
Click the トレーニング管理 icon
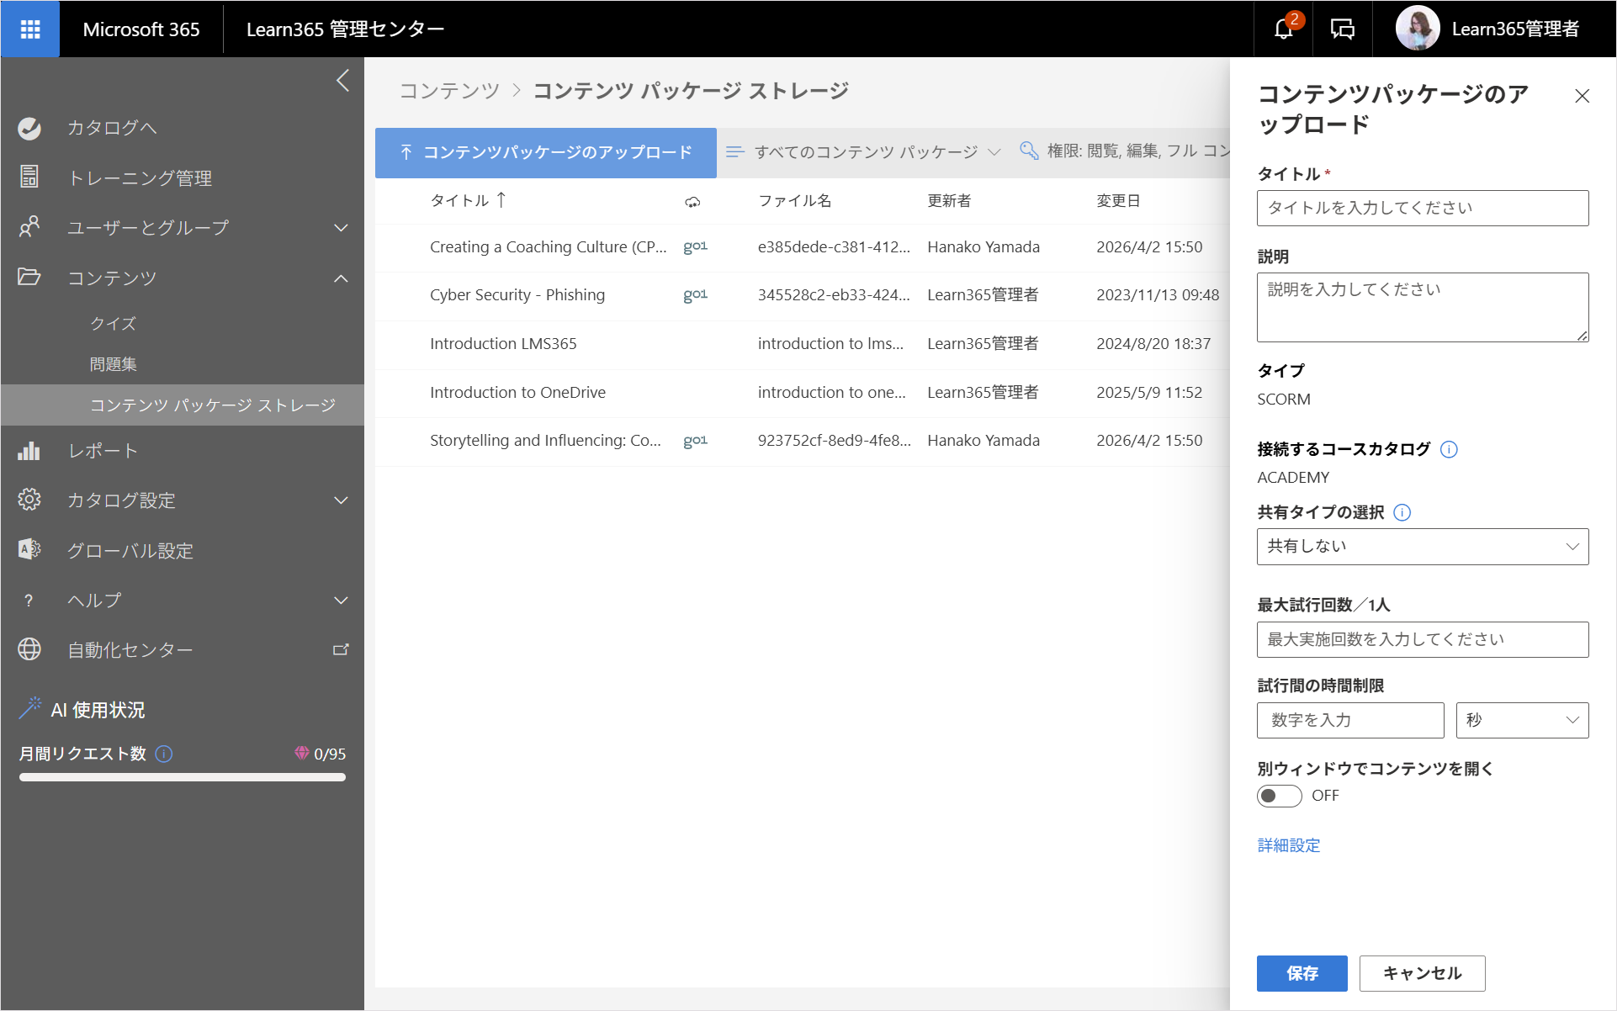click(x=29, y=177)
